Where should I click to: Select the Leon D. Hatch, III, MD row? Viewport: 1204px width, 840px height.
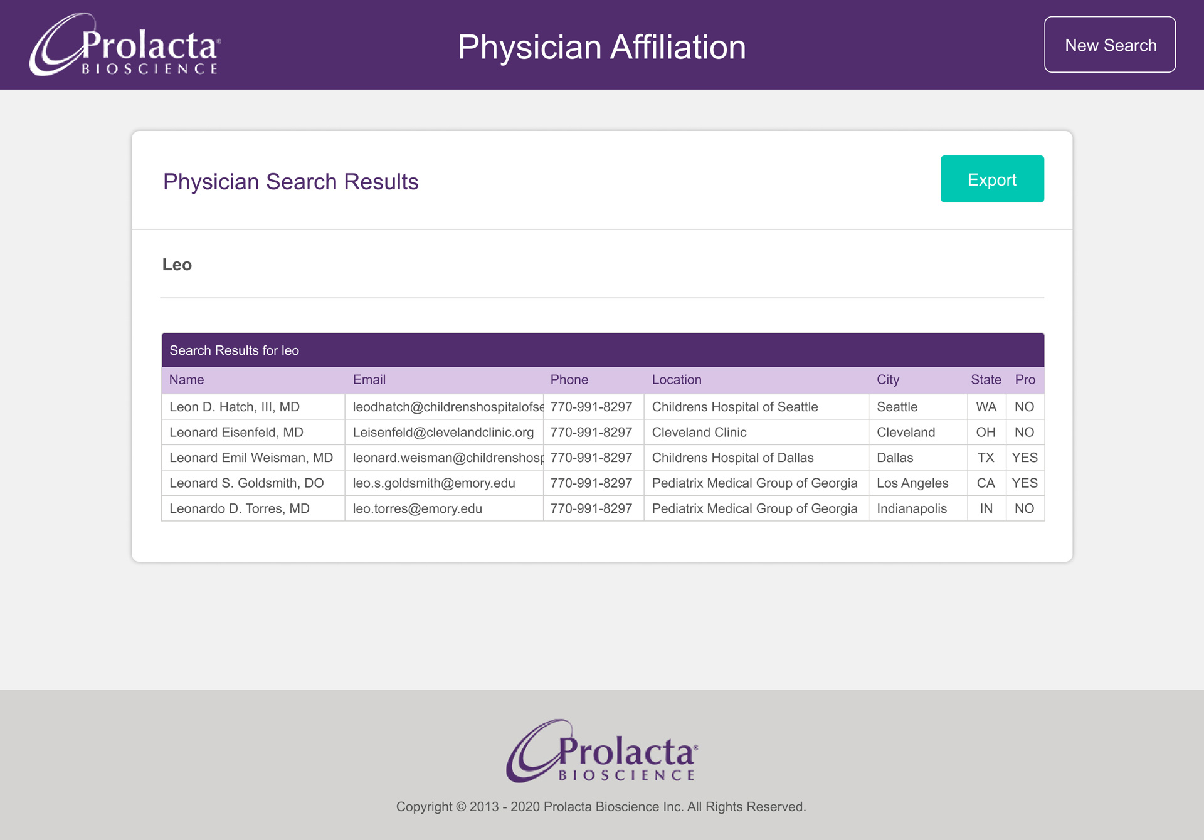(x=603, y=407)
